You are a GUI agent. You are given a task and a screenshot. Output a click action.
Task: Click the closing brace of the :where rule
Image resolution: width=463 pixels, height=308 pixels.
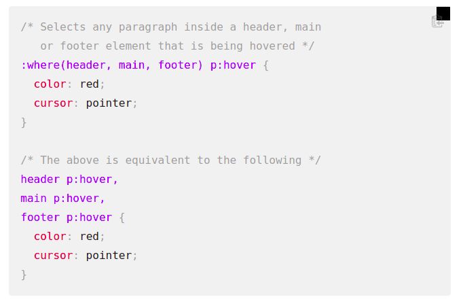tap(24, 122)
